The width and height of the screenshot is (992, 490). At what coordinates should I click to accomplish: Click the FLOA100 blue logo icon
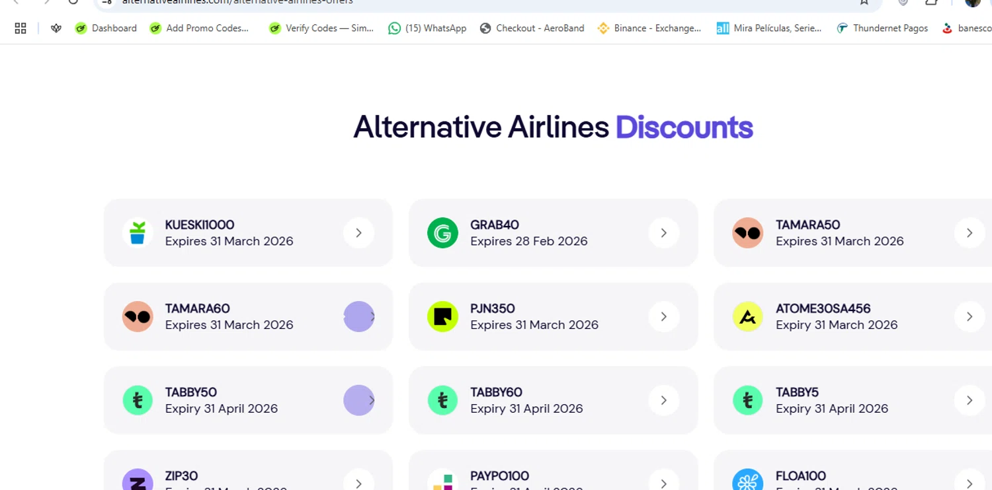(747, 481)
